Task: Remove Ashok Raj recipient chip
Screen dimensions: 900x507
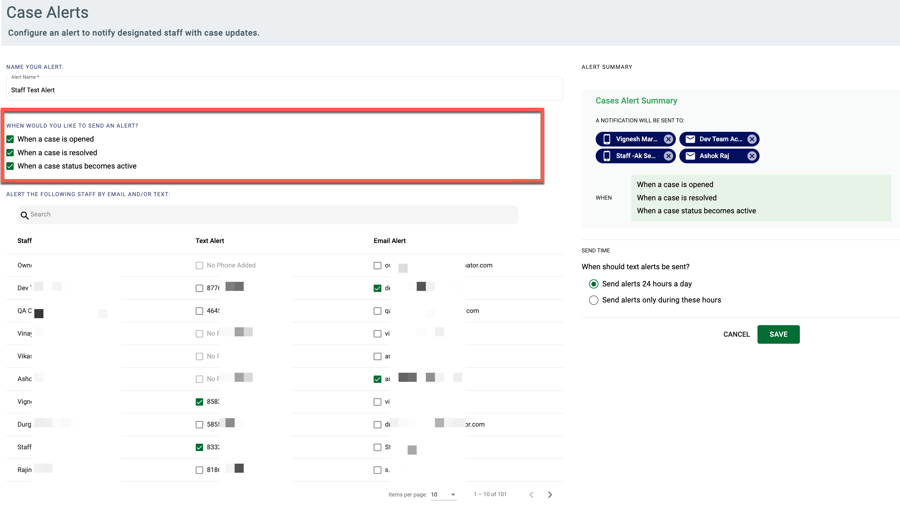Action: click(752, 156)
